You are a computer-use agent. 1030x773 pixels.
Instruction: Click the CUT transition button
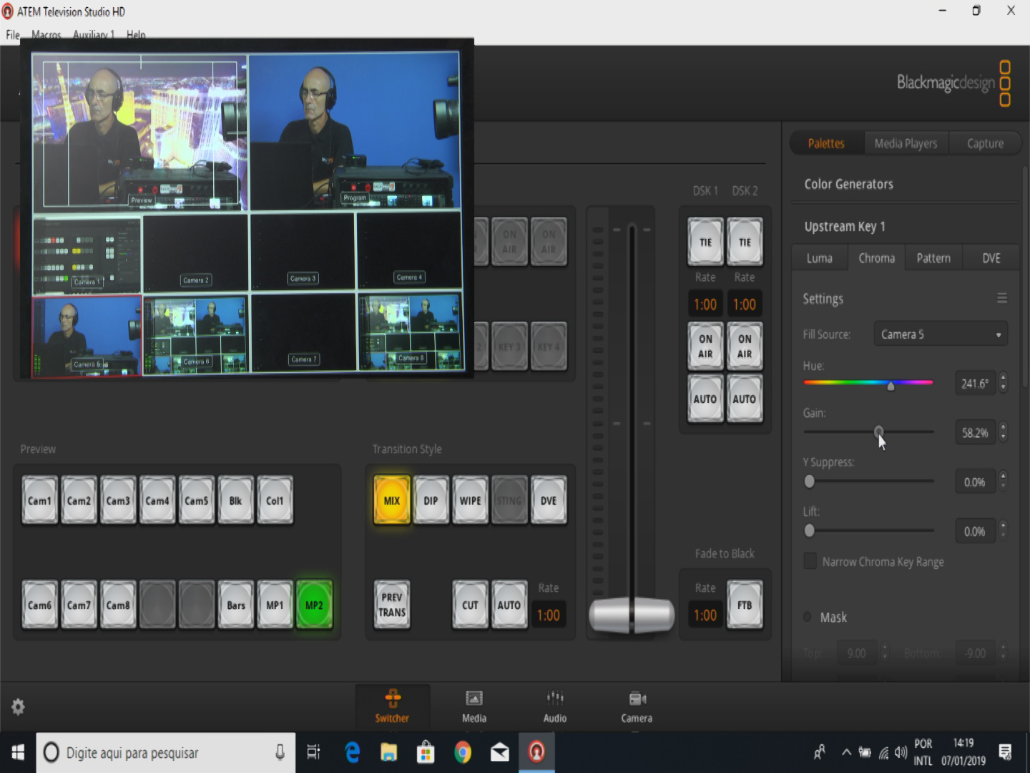[470, 605]
